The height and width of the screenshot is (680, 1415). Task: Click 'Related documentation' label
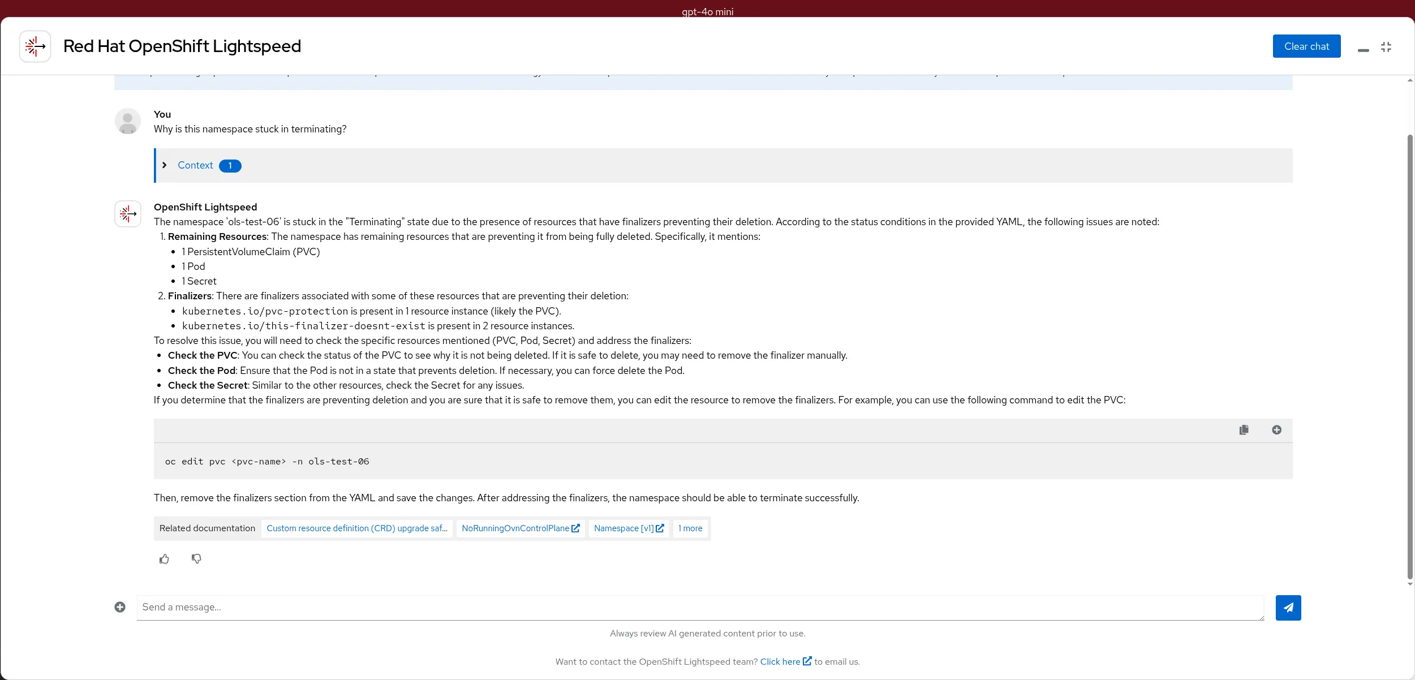pyautogui.click(x=207, y=528)
